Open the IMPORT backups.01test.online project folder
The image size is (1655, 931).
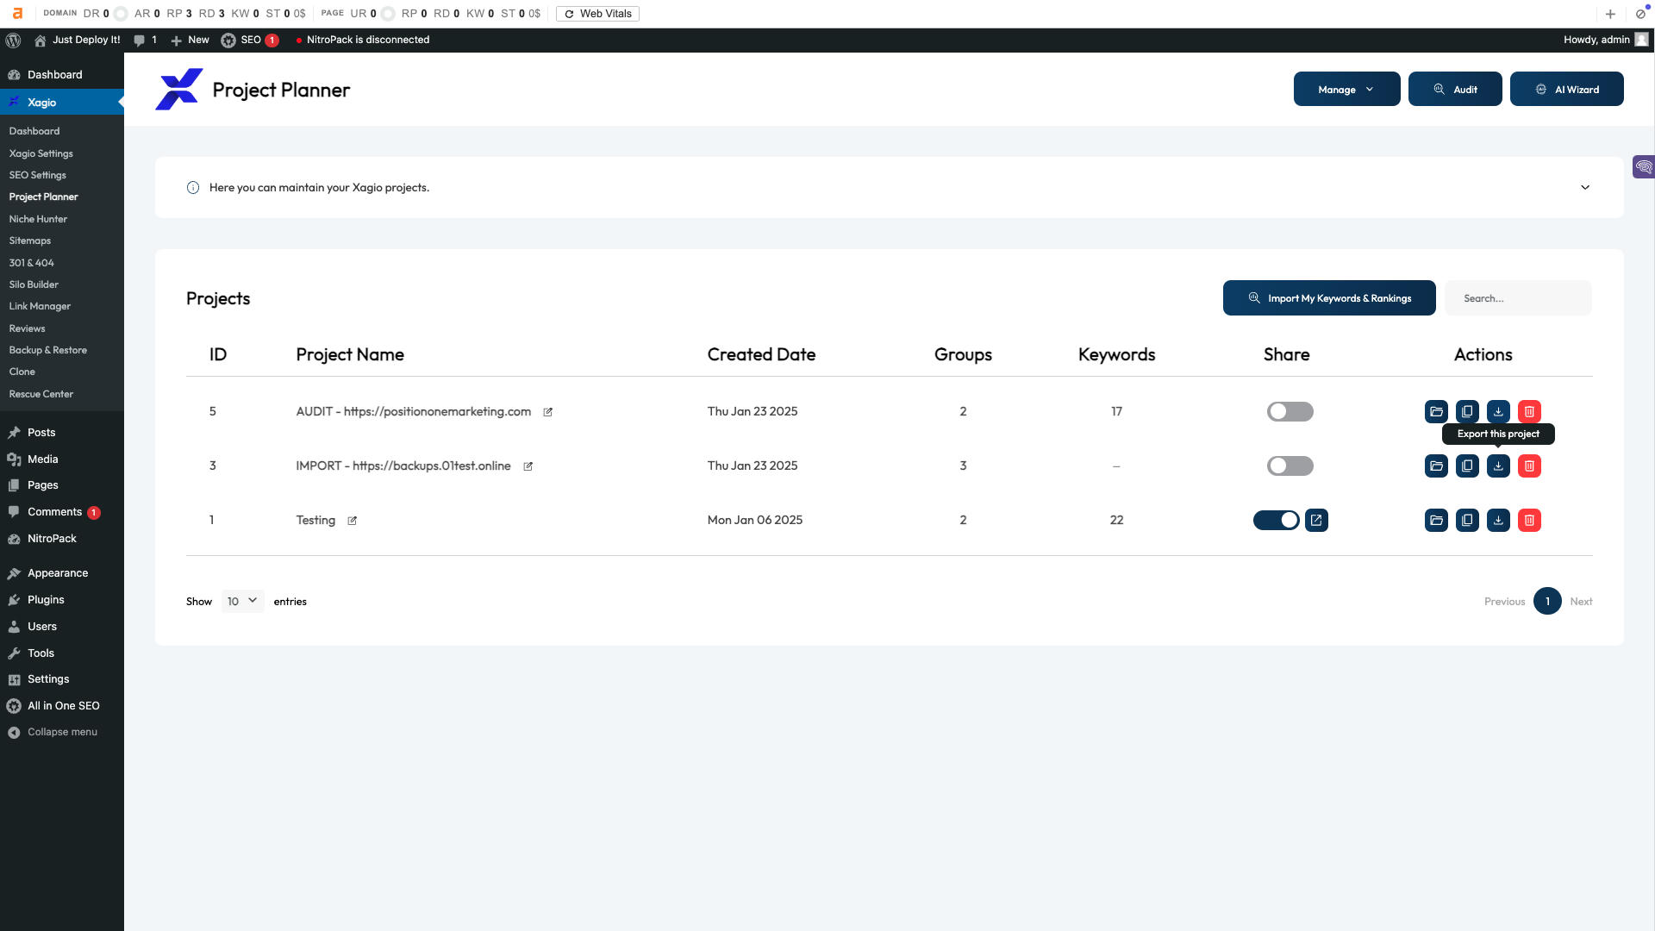tap(1436, 466)
